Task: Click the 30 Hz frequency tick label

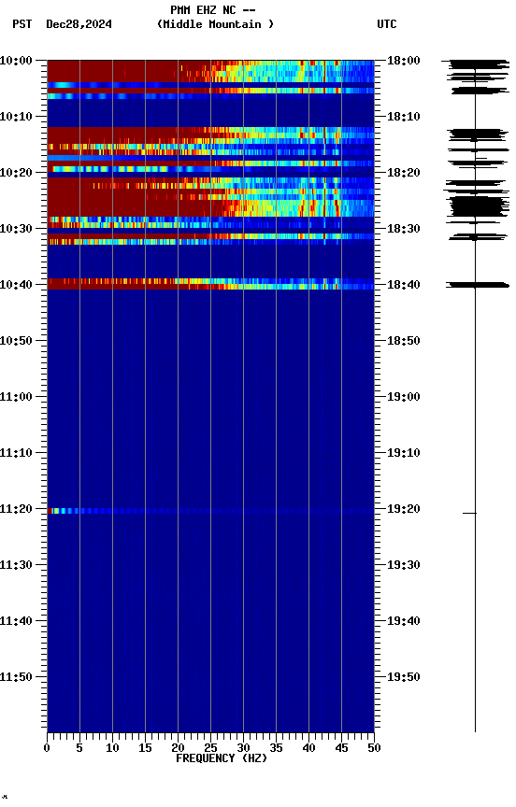Action: tap(243, 748)
